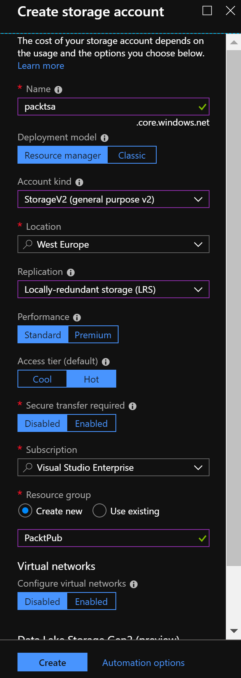Image resolution: width=241 pixels, height=678 pixels.
Task: Open the Account kind dropdown
Action: pyautogui.click(x=114, y=199)
